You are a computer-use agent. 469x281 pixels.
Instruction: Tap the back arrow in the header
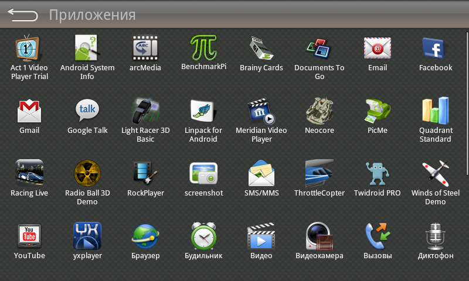tap(22, 15)
